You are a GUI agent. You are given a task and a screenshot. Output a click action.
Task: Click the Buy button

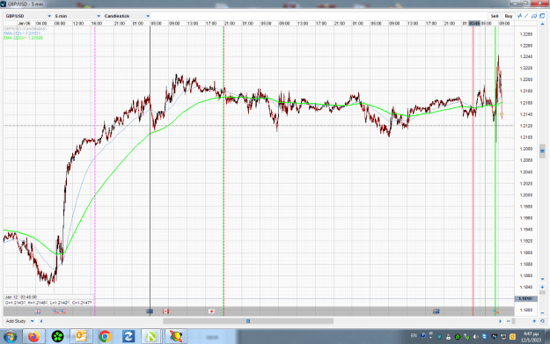click(509, 16)
